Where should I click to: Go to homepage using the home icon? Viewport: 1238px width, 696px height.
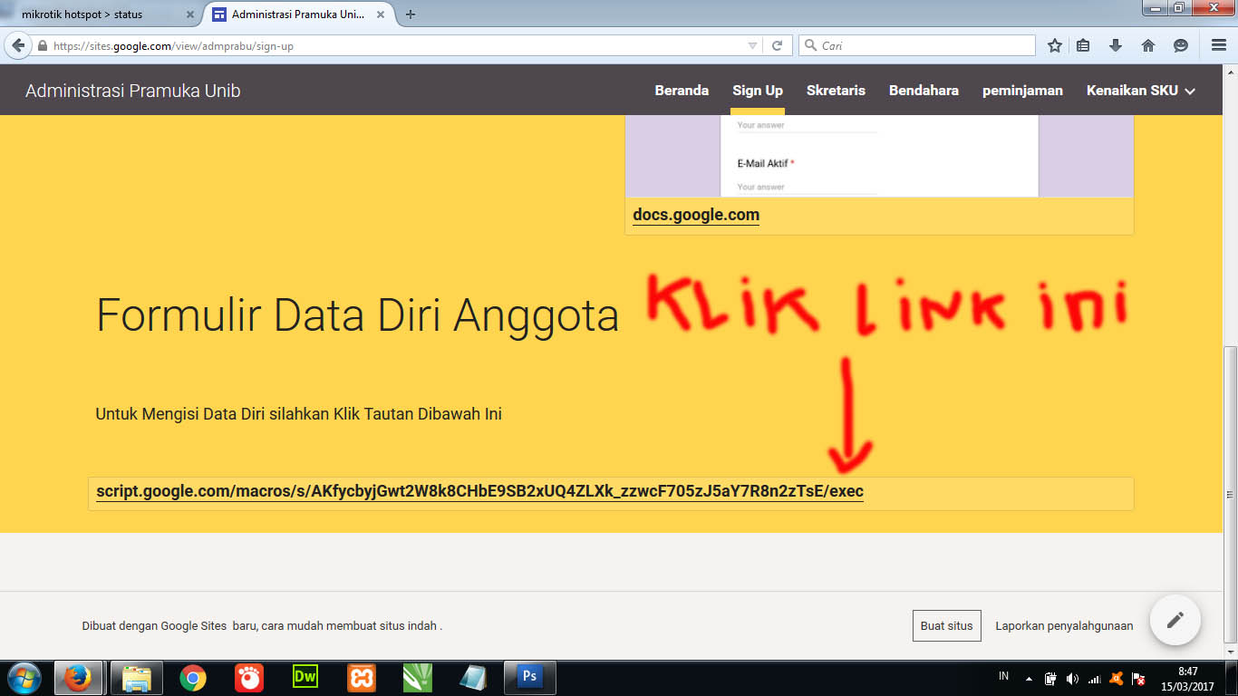(x=1147, y=44)
